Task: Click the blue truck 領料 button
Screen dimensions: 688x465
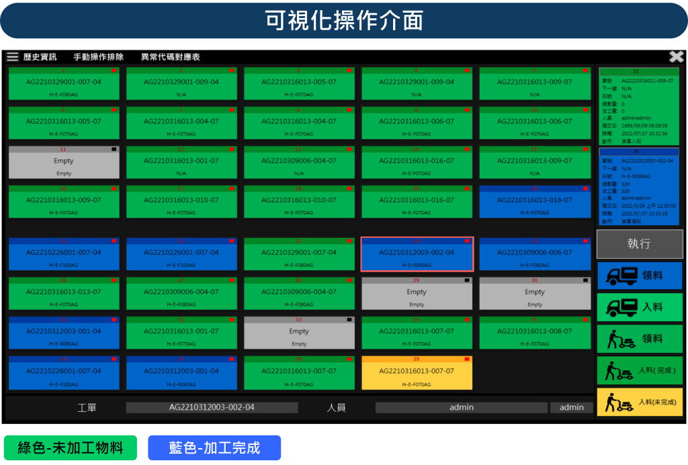Action: (x=639, y=276)
